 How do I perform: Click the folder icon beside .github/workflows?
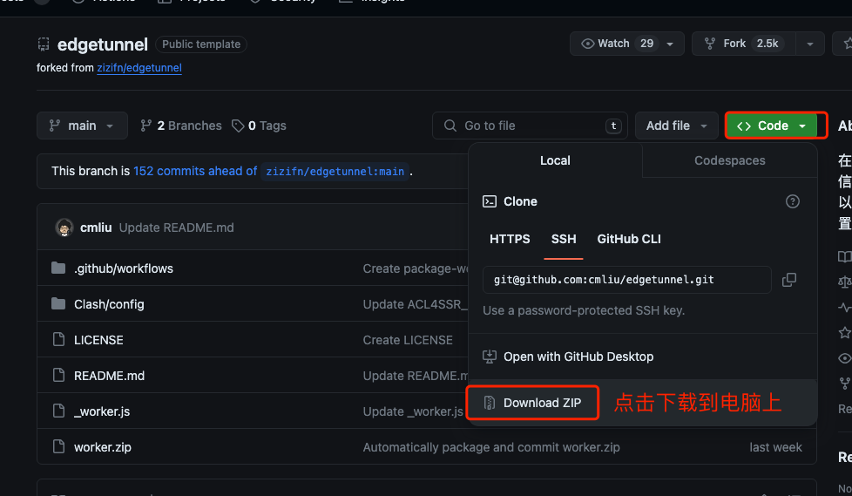click(x=58, y=268)
